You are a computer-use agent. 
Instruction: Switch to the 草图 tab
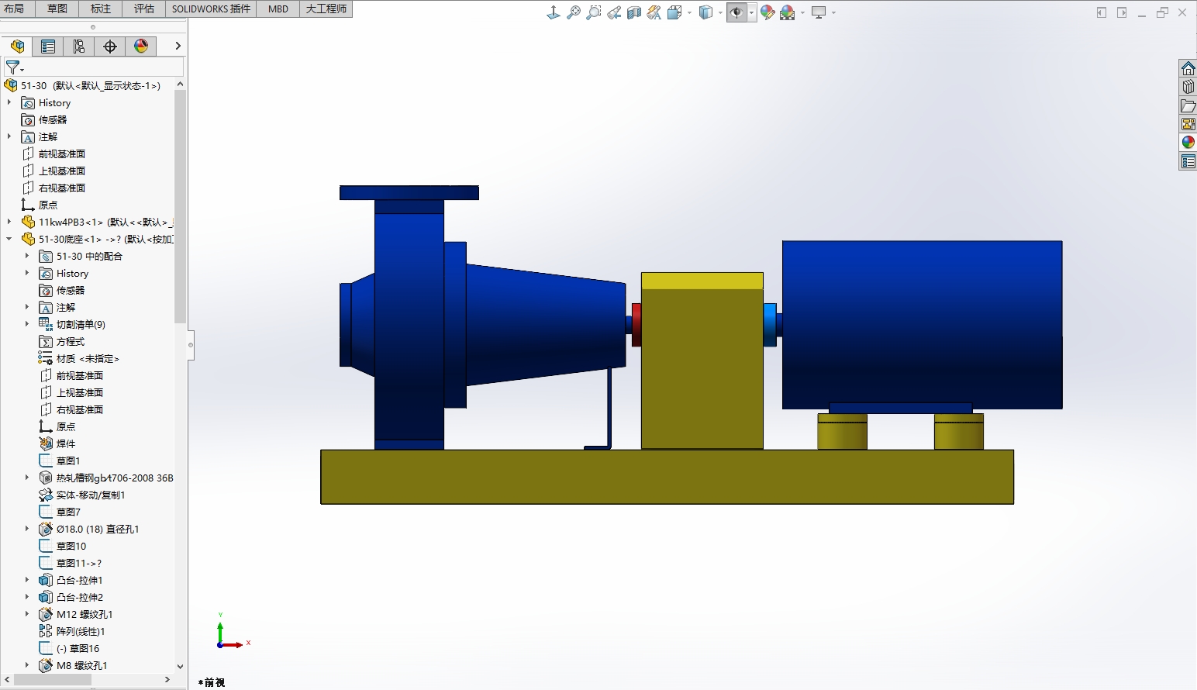tap(57, 9)
